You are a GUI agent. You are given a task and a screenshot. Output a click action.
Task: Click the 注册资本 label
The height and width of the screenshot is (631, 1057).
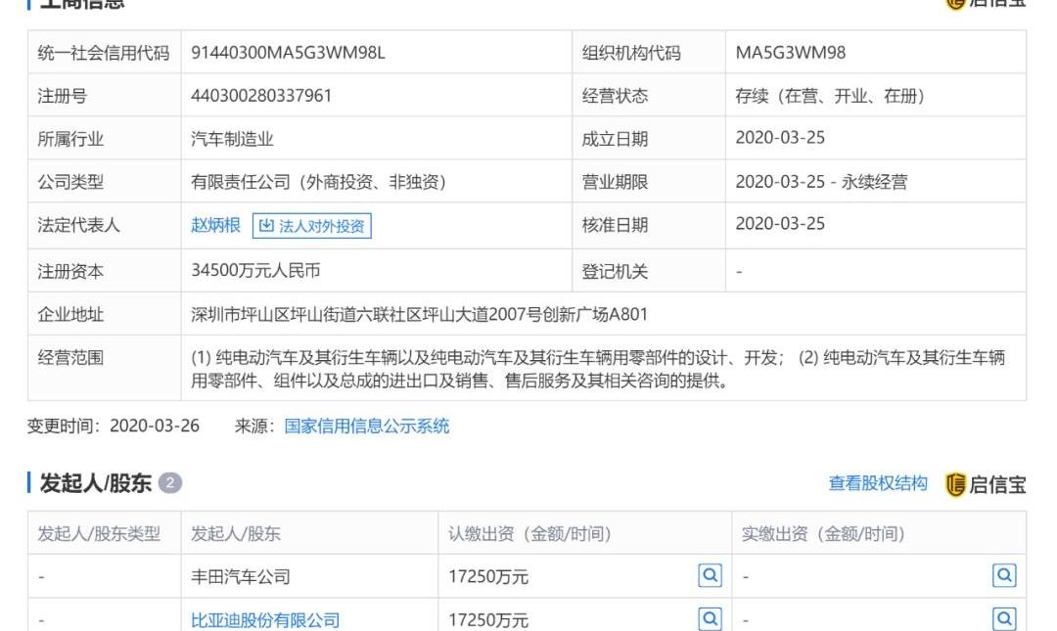pyautogui.click(x=70, y=272)
